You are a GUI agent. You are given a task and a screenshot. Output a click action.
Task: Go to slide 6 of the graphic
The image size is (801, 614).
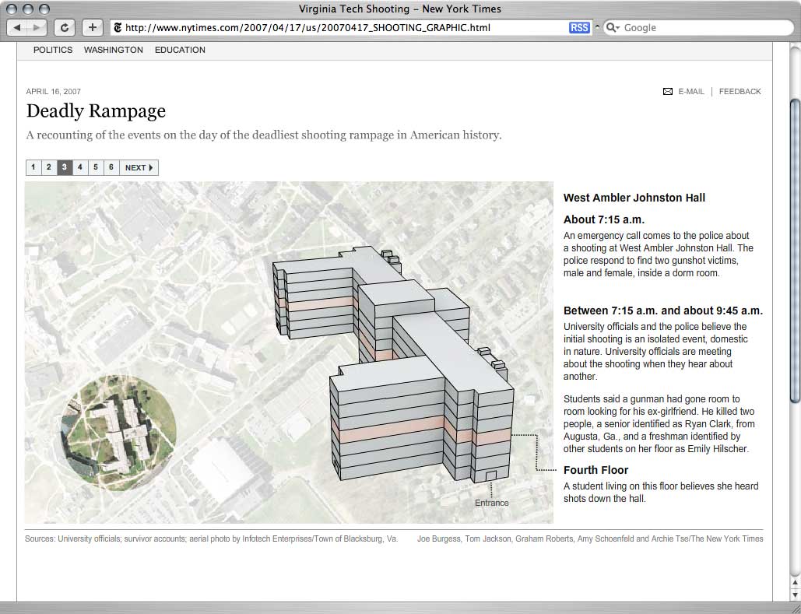[x=111, y=167]
